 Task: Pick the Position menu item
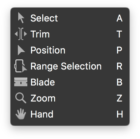pos(70,50)
